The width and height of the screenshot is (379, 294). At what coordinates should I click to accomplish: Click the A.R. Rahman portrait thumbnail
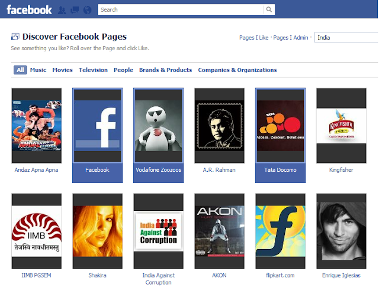[220, 126]
